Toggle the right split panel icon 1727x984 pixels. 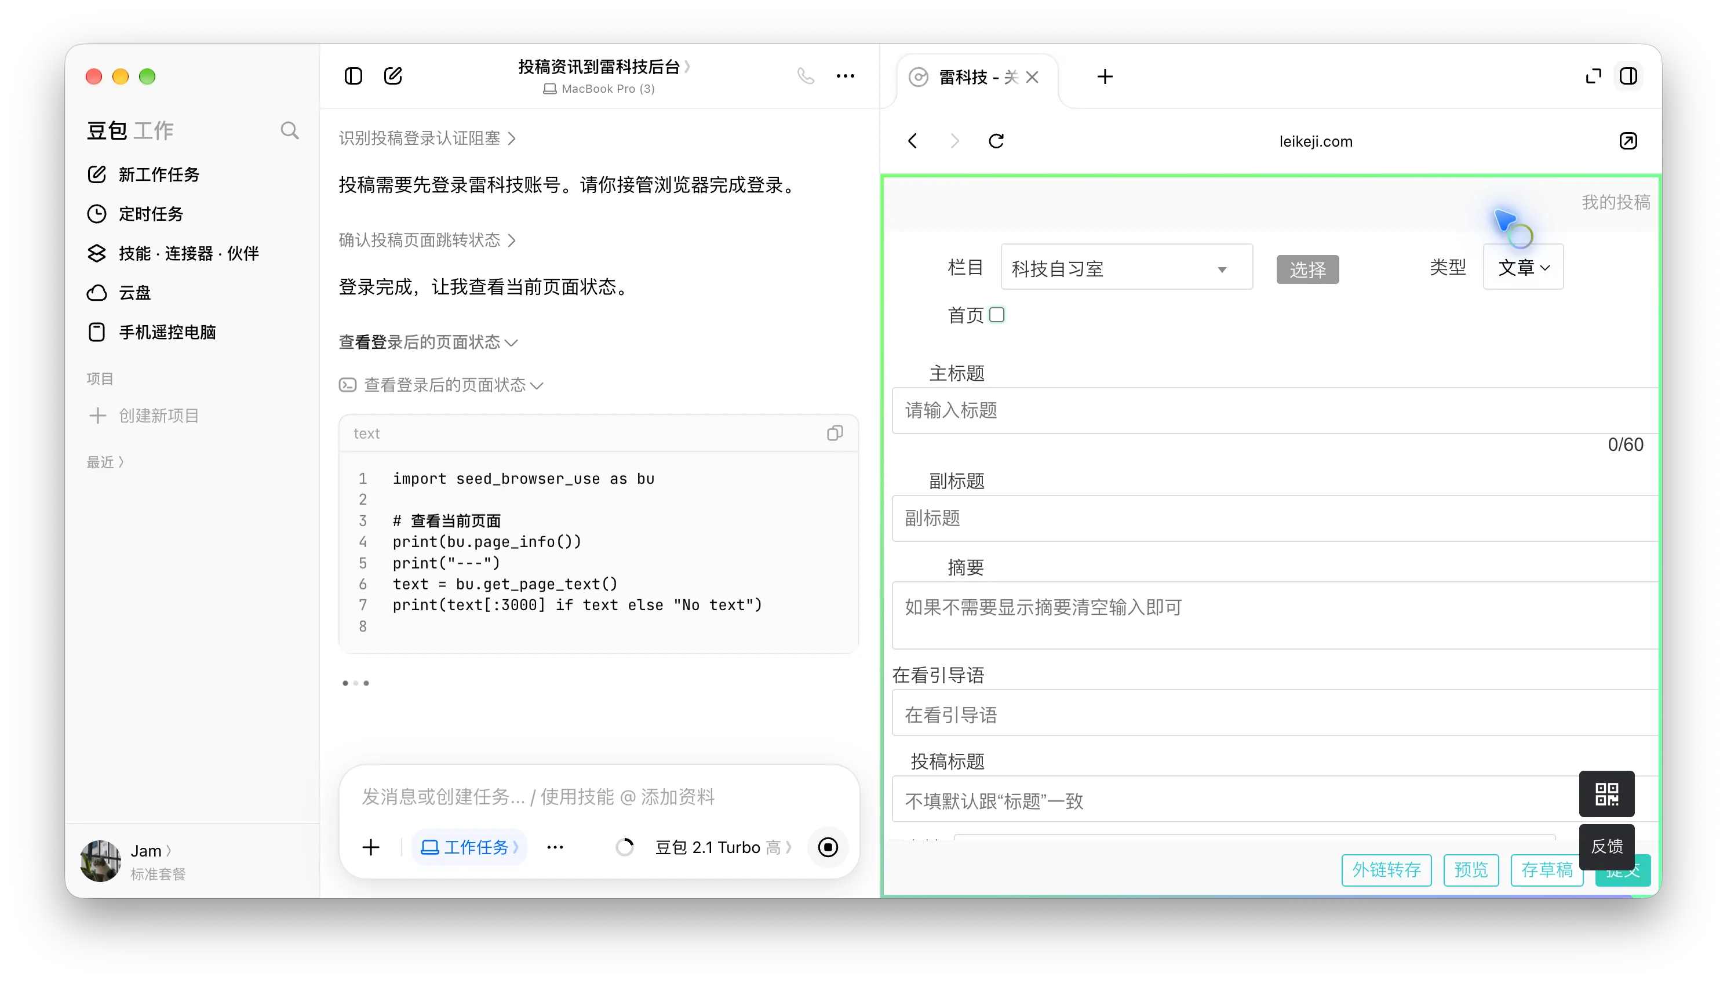(x=1628, y=76)
